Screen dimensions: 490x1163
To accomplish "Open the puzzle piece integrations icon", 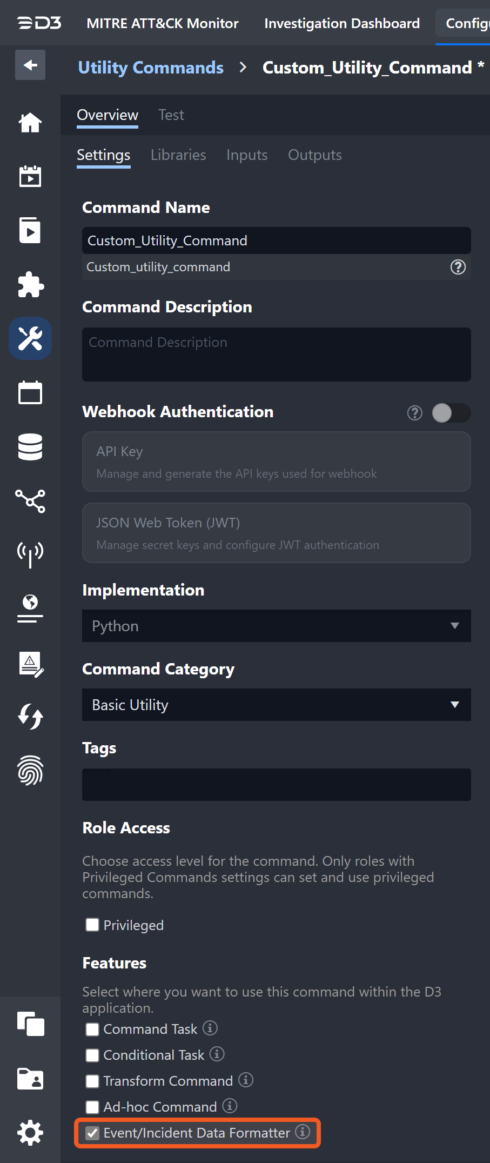I will tap(30, 285).
